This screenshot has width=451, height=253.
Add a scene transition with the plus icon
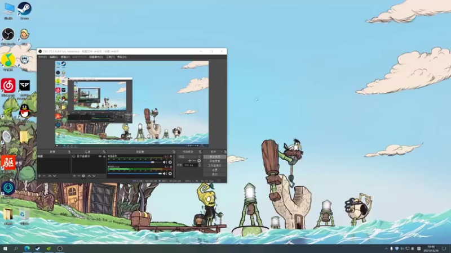coord(189,161)
